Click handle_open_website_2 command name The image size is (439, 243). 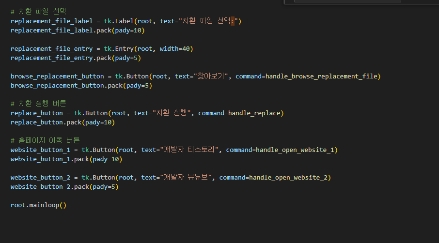288,178
